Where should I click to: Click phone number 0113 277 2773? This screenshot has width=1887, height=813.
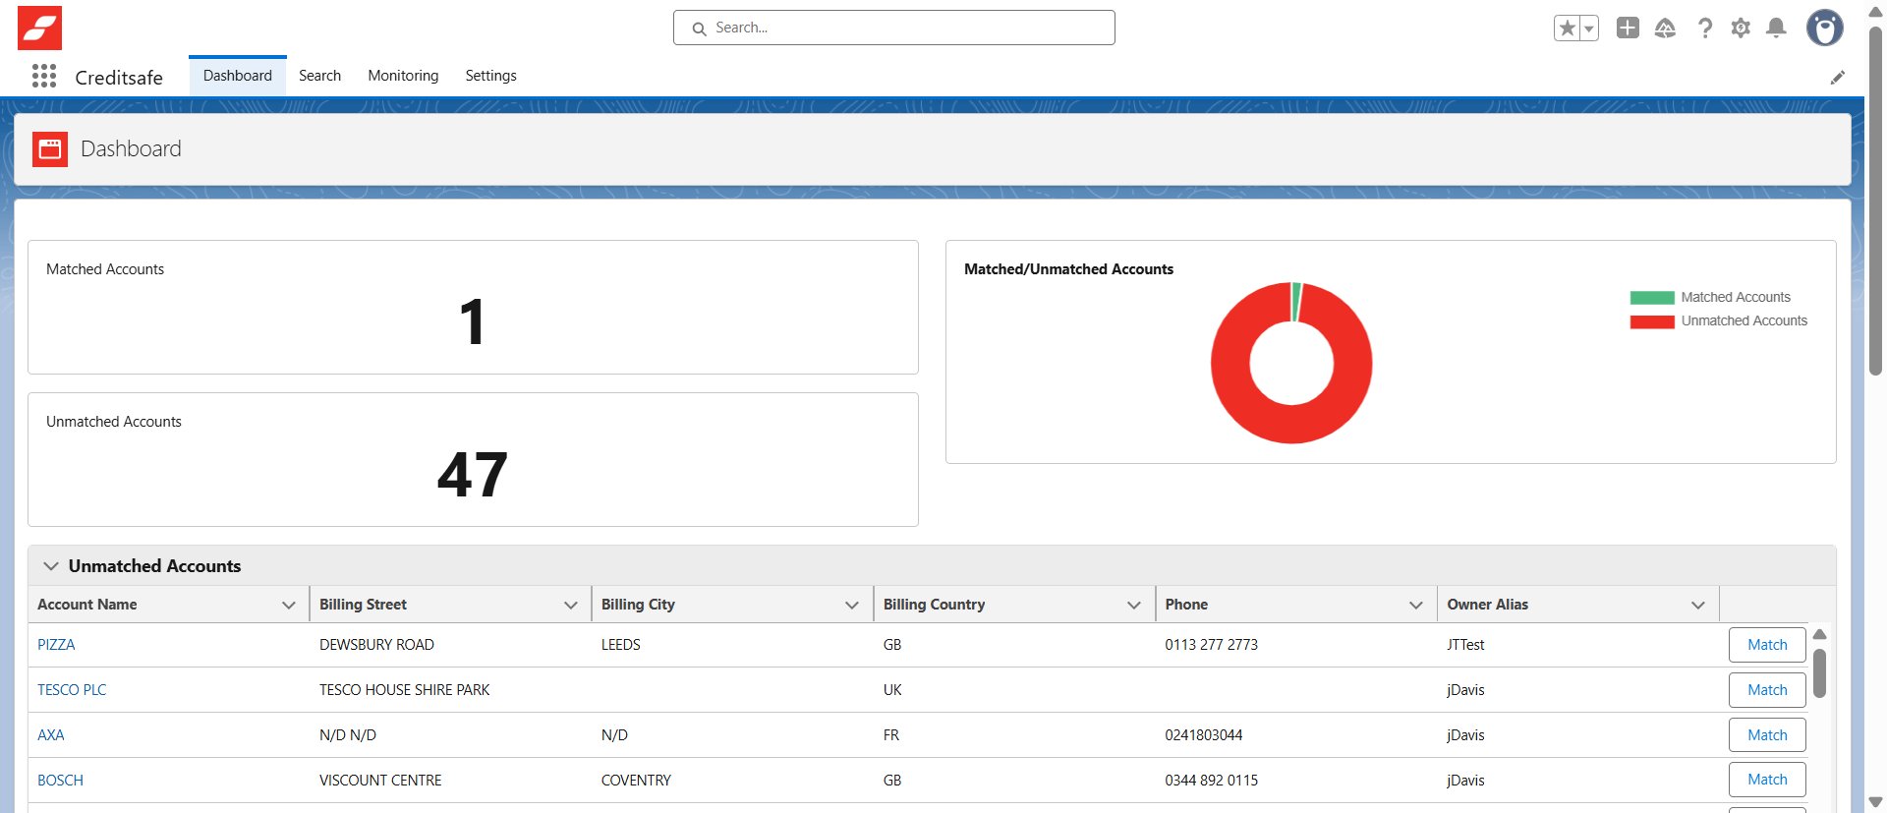(1212, 645)
